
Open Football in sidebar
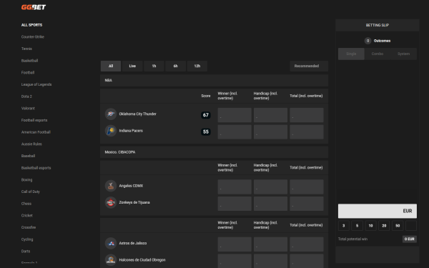tap(28, 72)
